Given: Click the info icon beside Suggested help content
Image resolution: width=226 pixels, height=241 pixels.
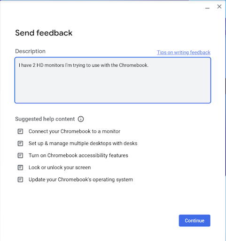Looking at the screenshot, I should click(81, 119).
